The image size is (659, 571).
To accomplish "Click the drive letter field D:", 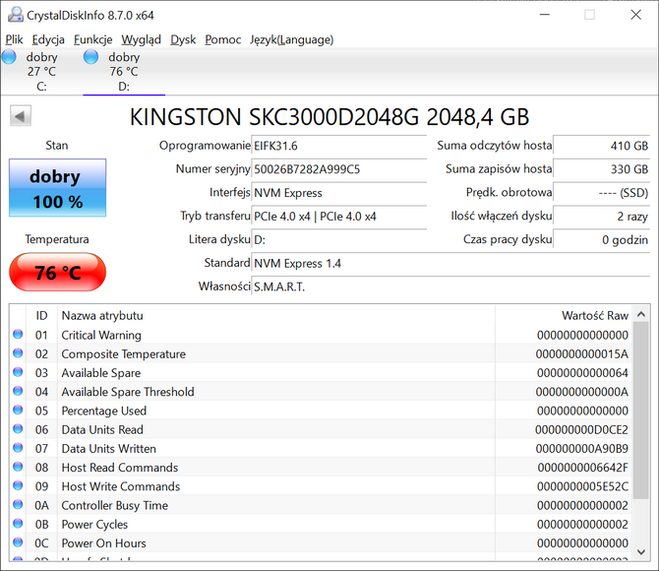I will 338,240.
